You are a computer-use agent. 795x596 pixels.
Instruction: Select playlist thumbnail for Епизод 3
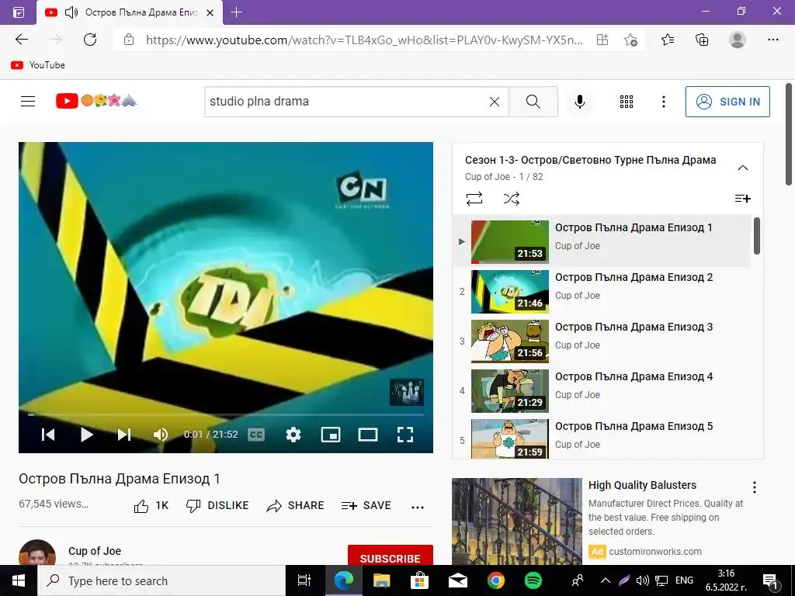[x=509, y=341]
